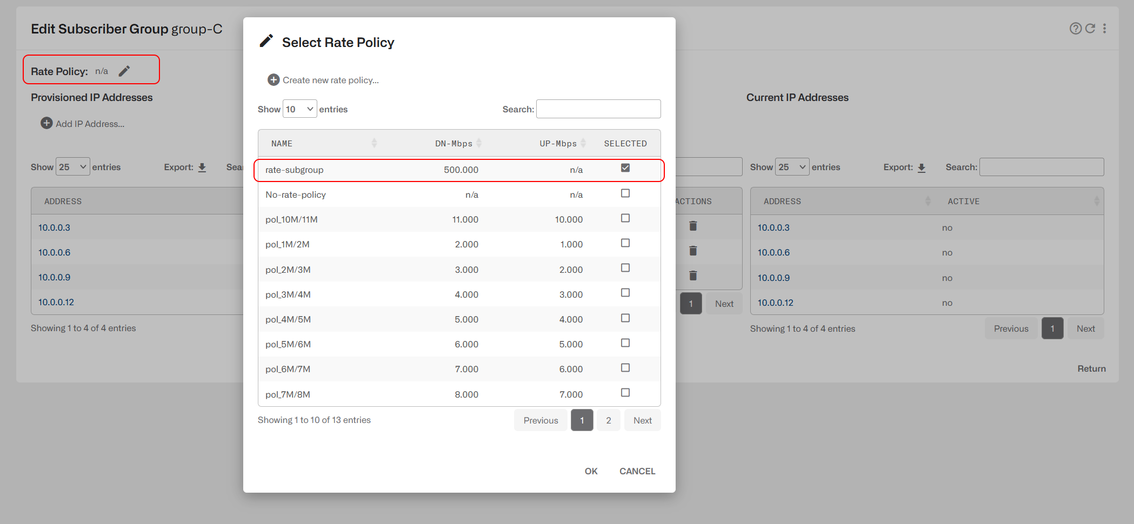Sort rate policies by the NAME column arrows
This screenshot has width=1134, height=524.
[x=373, y=143]
